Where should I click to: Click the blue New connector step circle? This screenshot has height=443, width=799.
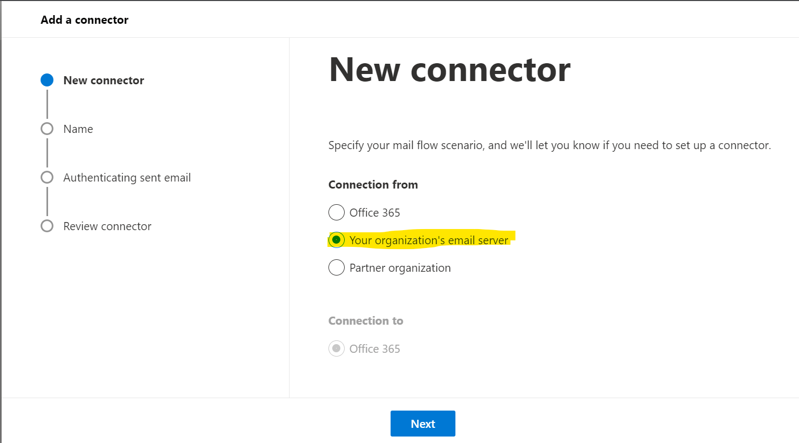coord(47,80)
